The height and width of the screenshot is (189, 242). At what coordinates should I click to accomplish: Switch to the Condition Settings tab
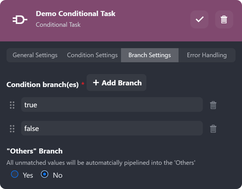[x=92, y=55]
